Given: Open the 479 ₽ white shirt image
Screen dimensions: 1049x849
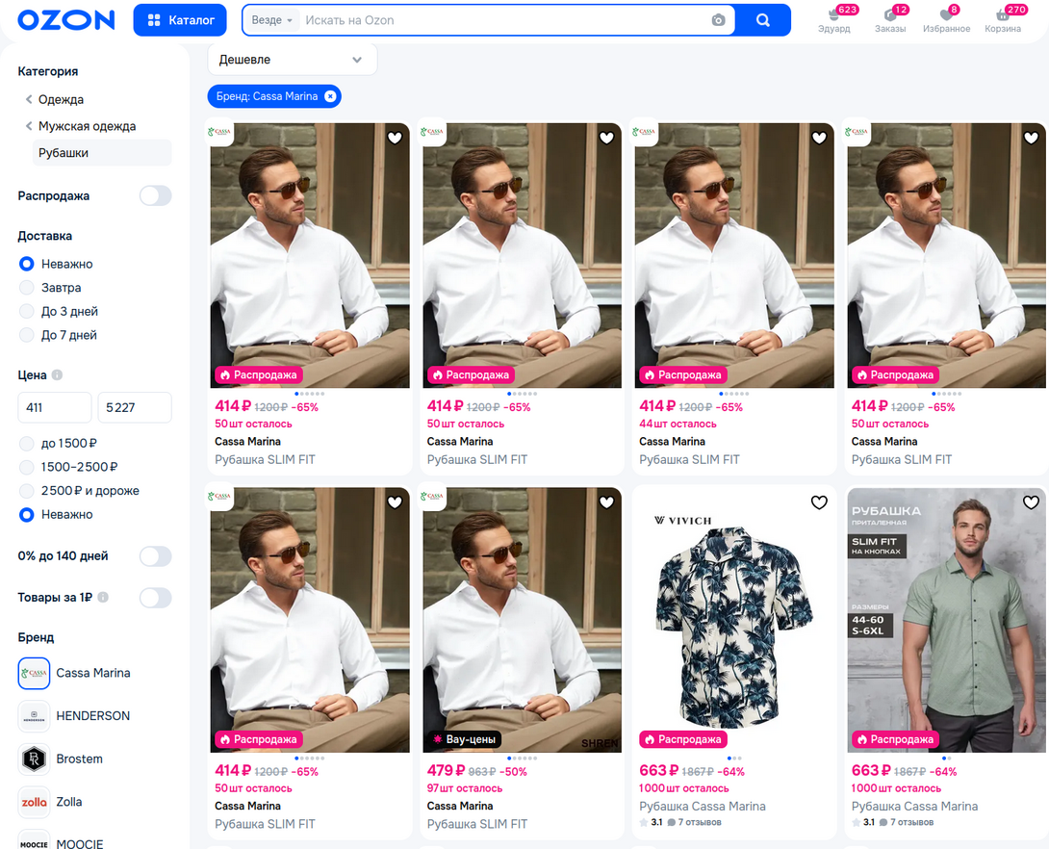Looking at the screenshot, I should tap(522, 620).
